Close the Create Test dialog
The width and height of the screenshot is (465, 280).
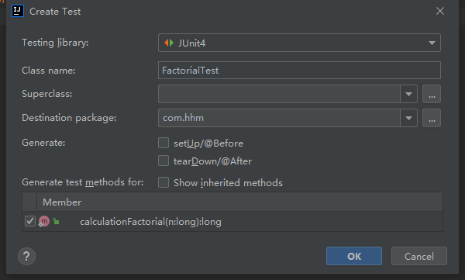coord(440,11)
